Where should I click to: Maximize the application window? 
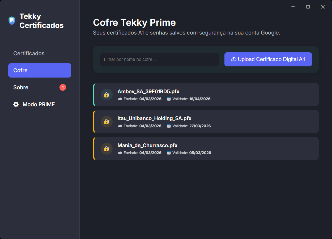point(308,7)
